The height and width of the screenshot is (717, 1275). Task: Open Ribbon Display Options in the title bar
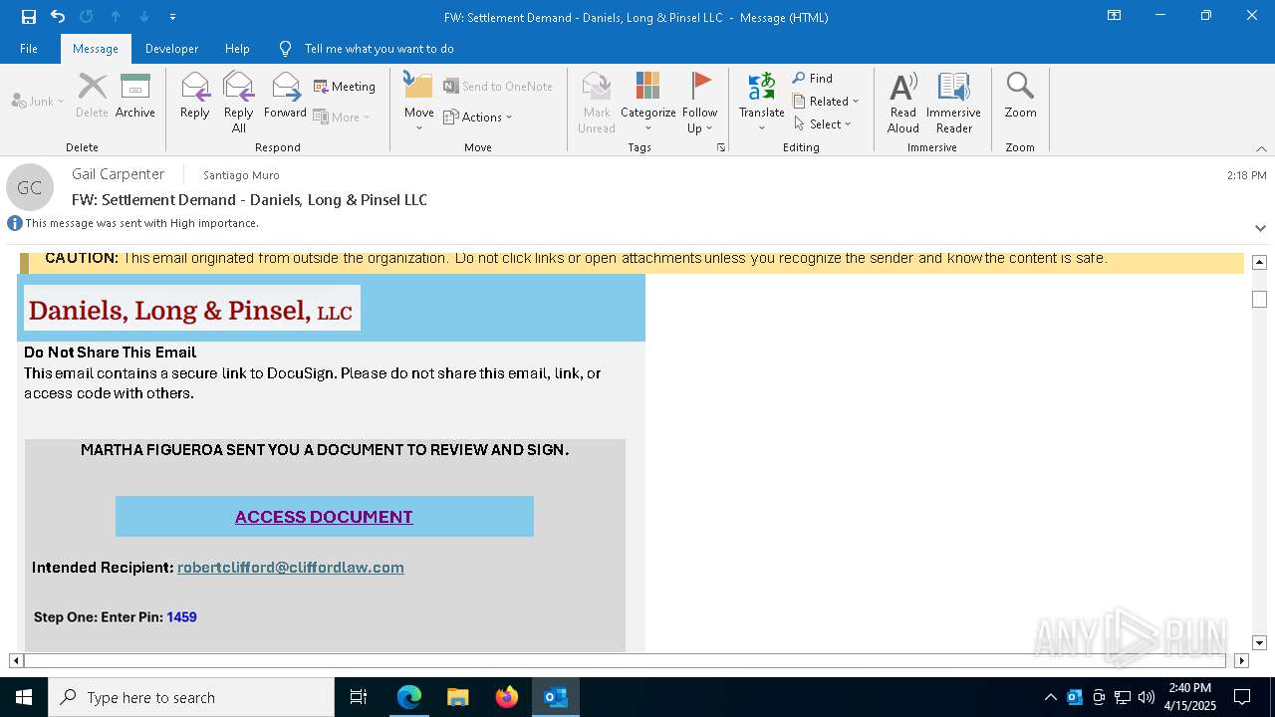tap(1114, 16)
